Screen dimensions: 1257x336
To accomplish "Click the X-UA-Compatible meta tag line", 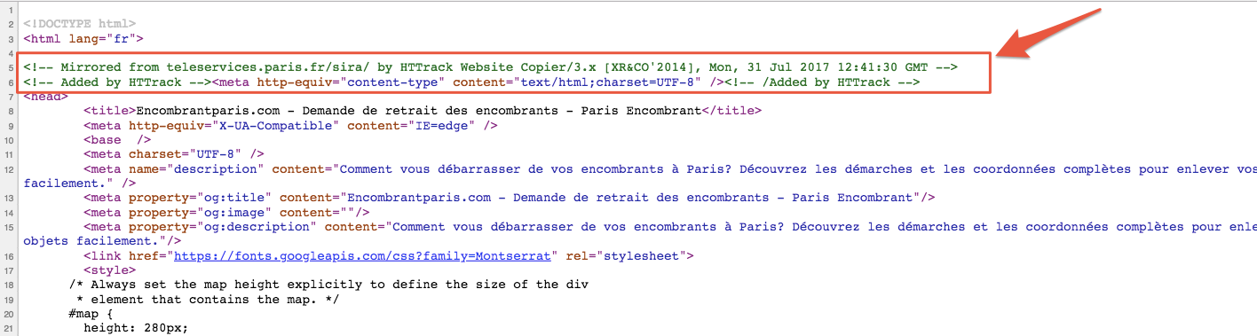I will [290, 126].
